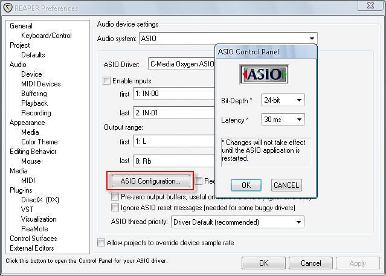Select General in preferences tree
Screen dimensions: 386x276
pyautogui.click(x=21, y=26)
